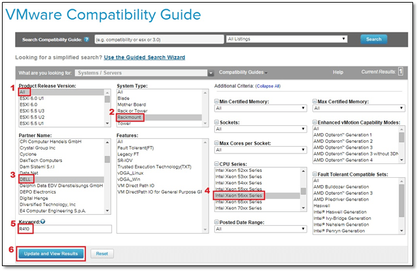This screenshot has width=419, height=272.
Task: Select Rackmount system type
Action: (160, 117)
